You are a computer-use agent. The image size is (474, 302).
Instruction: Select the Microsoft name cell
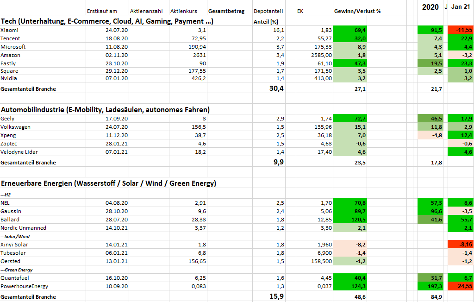43,47
